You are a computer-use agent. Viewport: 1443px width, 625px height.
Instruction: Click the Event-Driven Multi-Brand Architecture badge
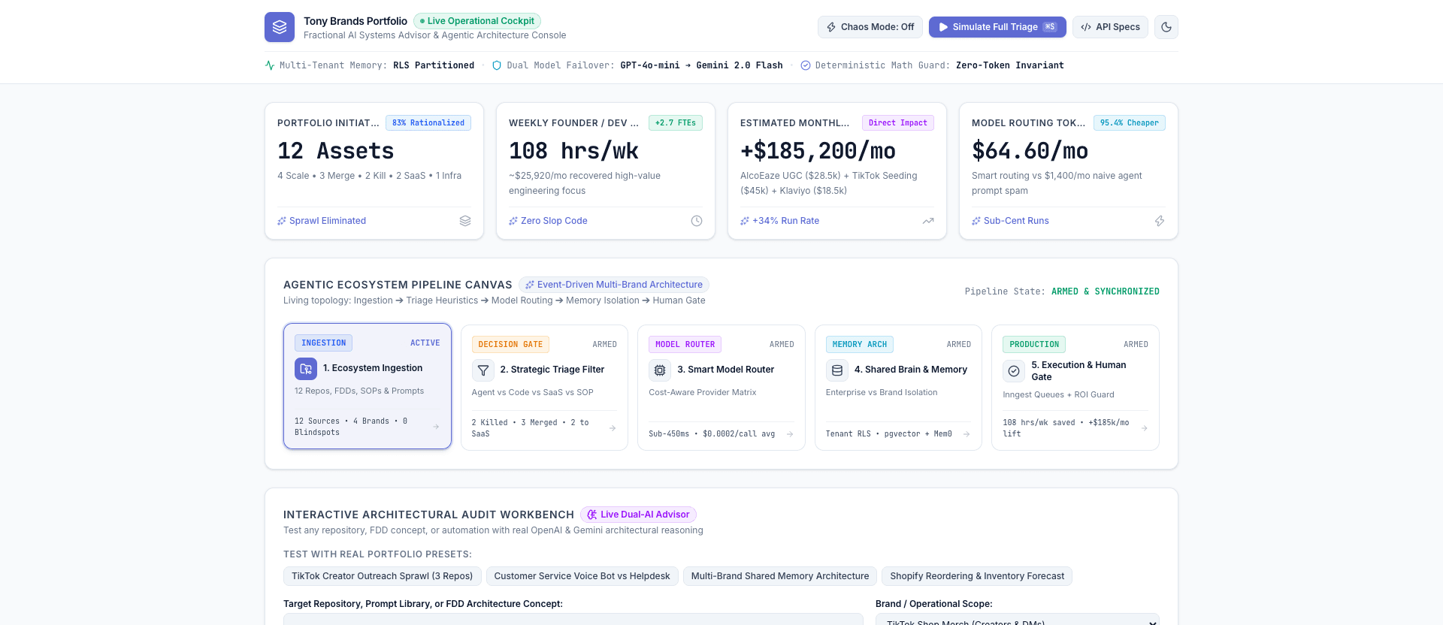click(x=614, y=285)
